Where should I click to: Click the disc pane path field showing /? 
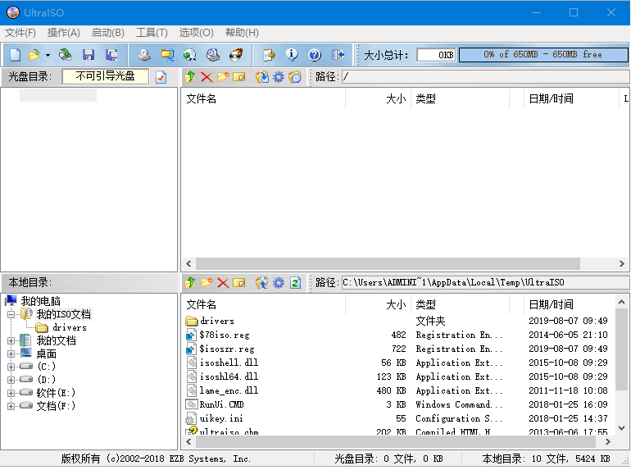(486, 76)
